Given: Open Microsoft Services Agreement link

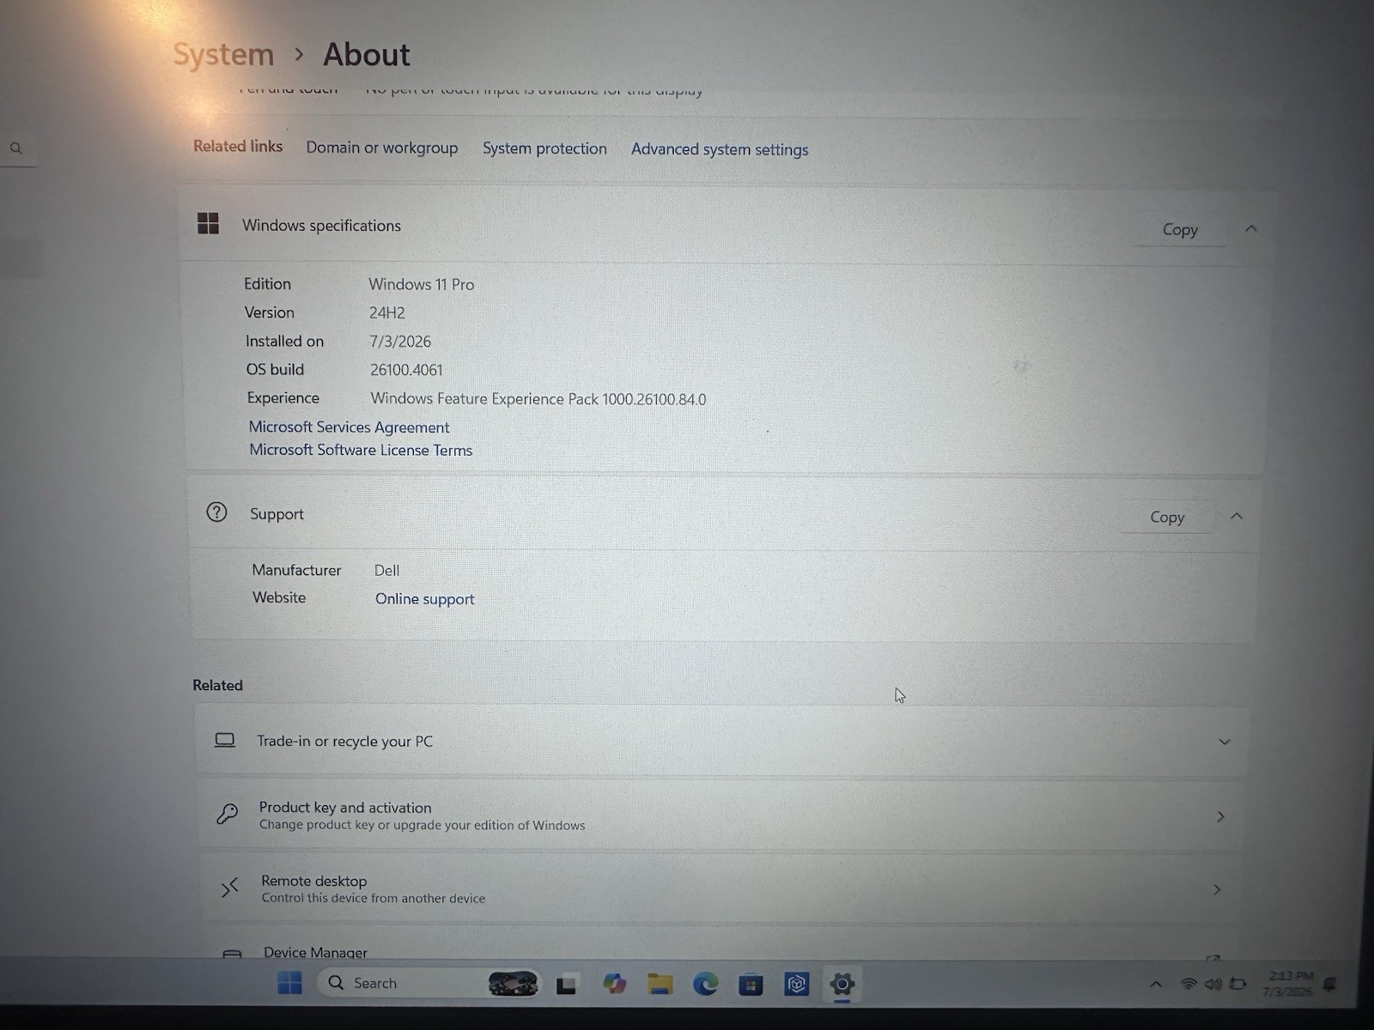Looking at the screenshot, I should (x=349, y=427).
